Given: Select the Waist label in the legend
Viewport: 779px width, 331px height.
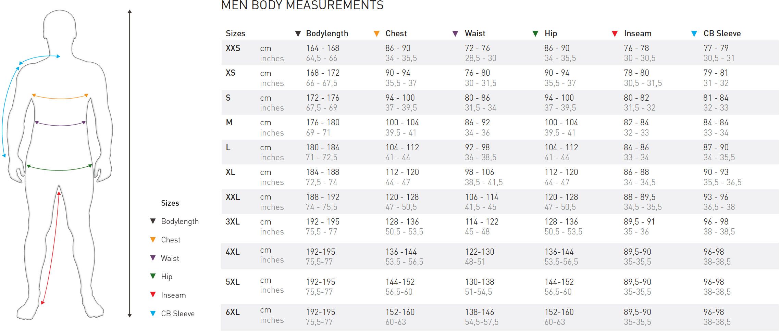Looking at the screenshot, I should [170, 258].
